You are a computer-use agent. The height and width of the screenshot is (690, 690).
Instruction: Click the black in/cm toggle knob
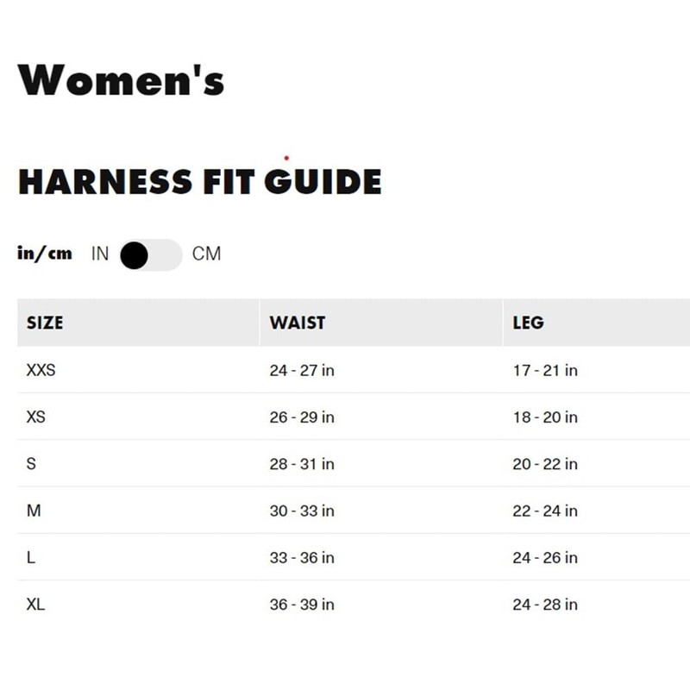(135, 254)
